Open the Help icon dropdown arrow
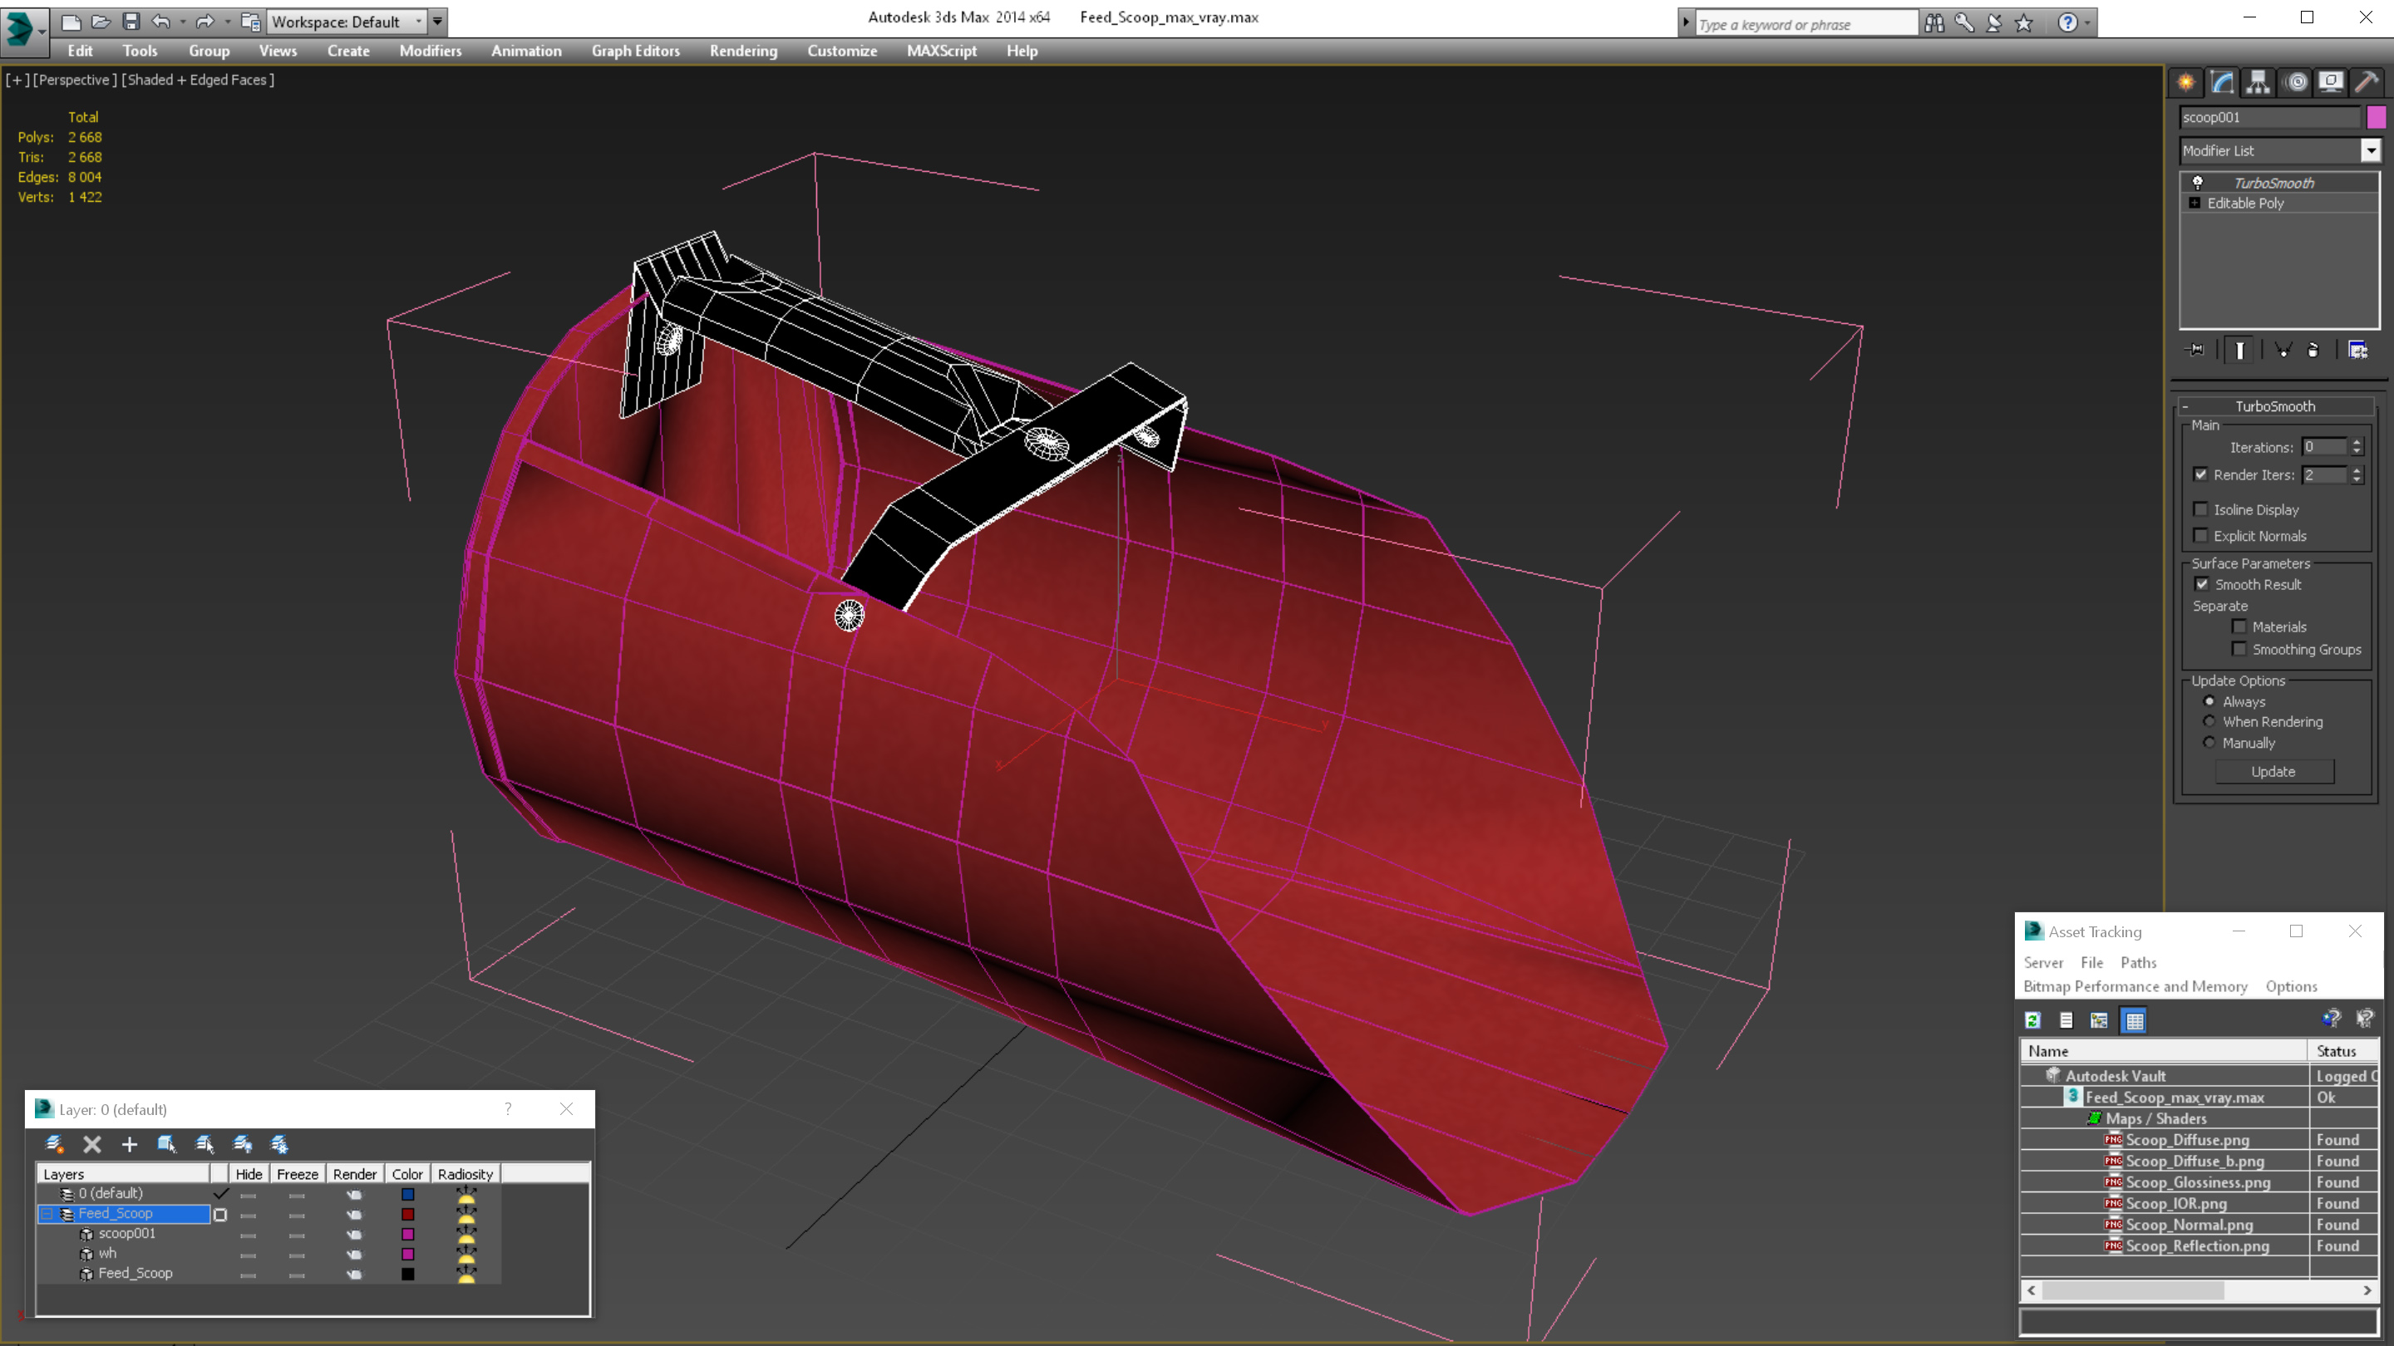Image resolution: width=2394 pixels, height=1346 pixels. (2088, 22)
